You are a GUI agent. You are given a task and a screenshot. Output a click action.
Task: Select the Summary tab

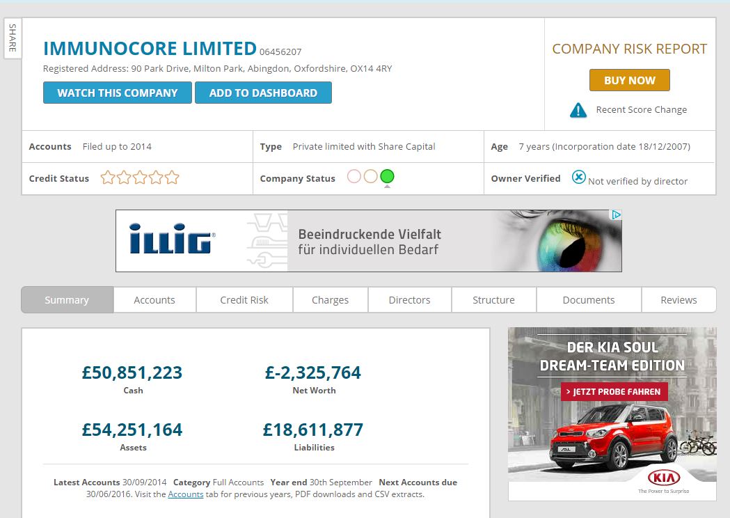click(x=67, y=300)
